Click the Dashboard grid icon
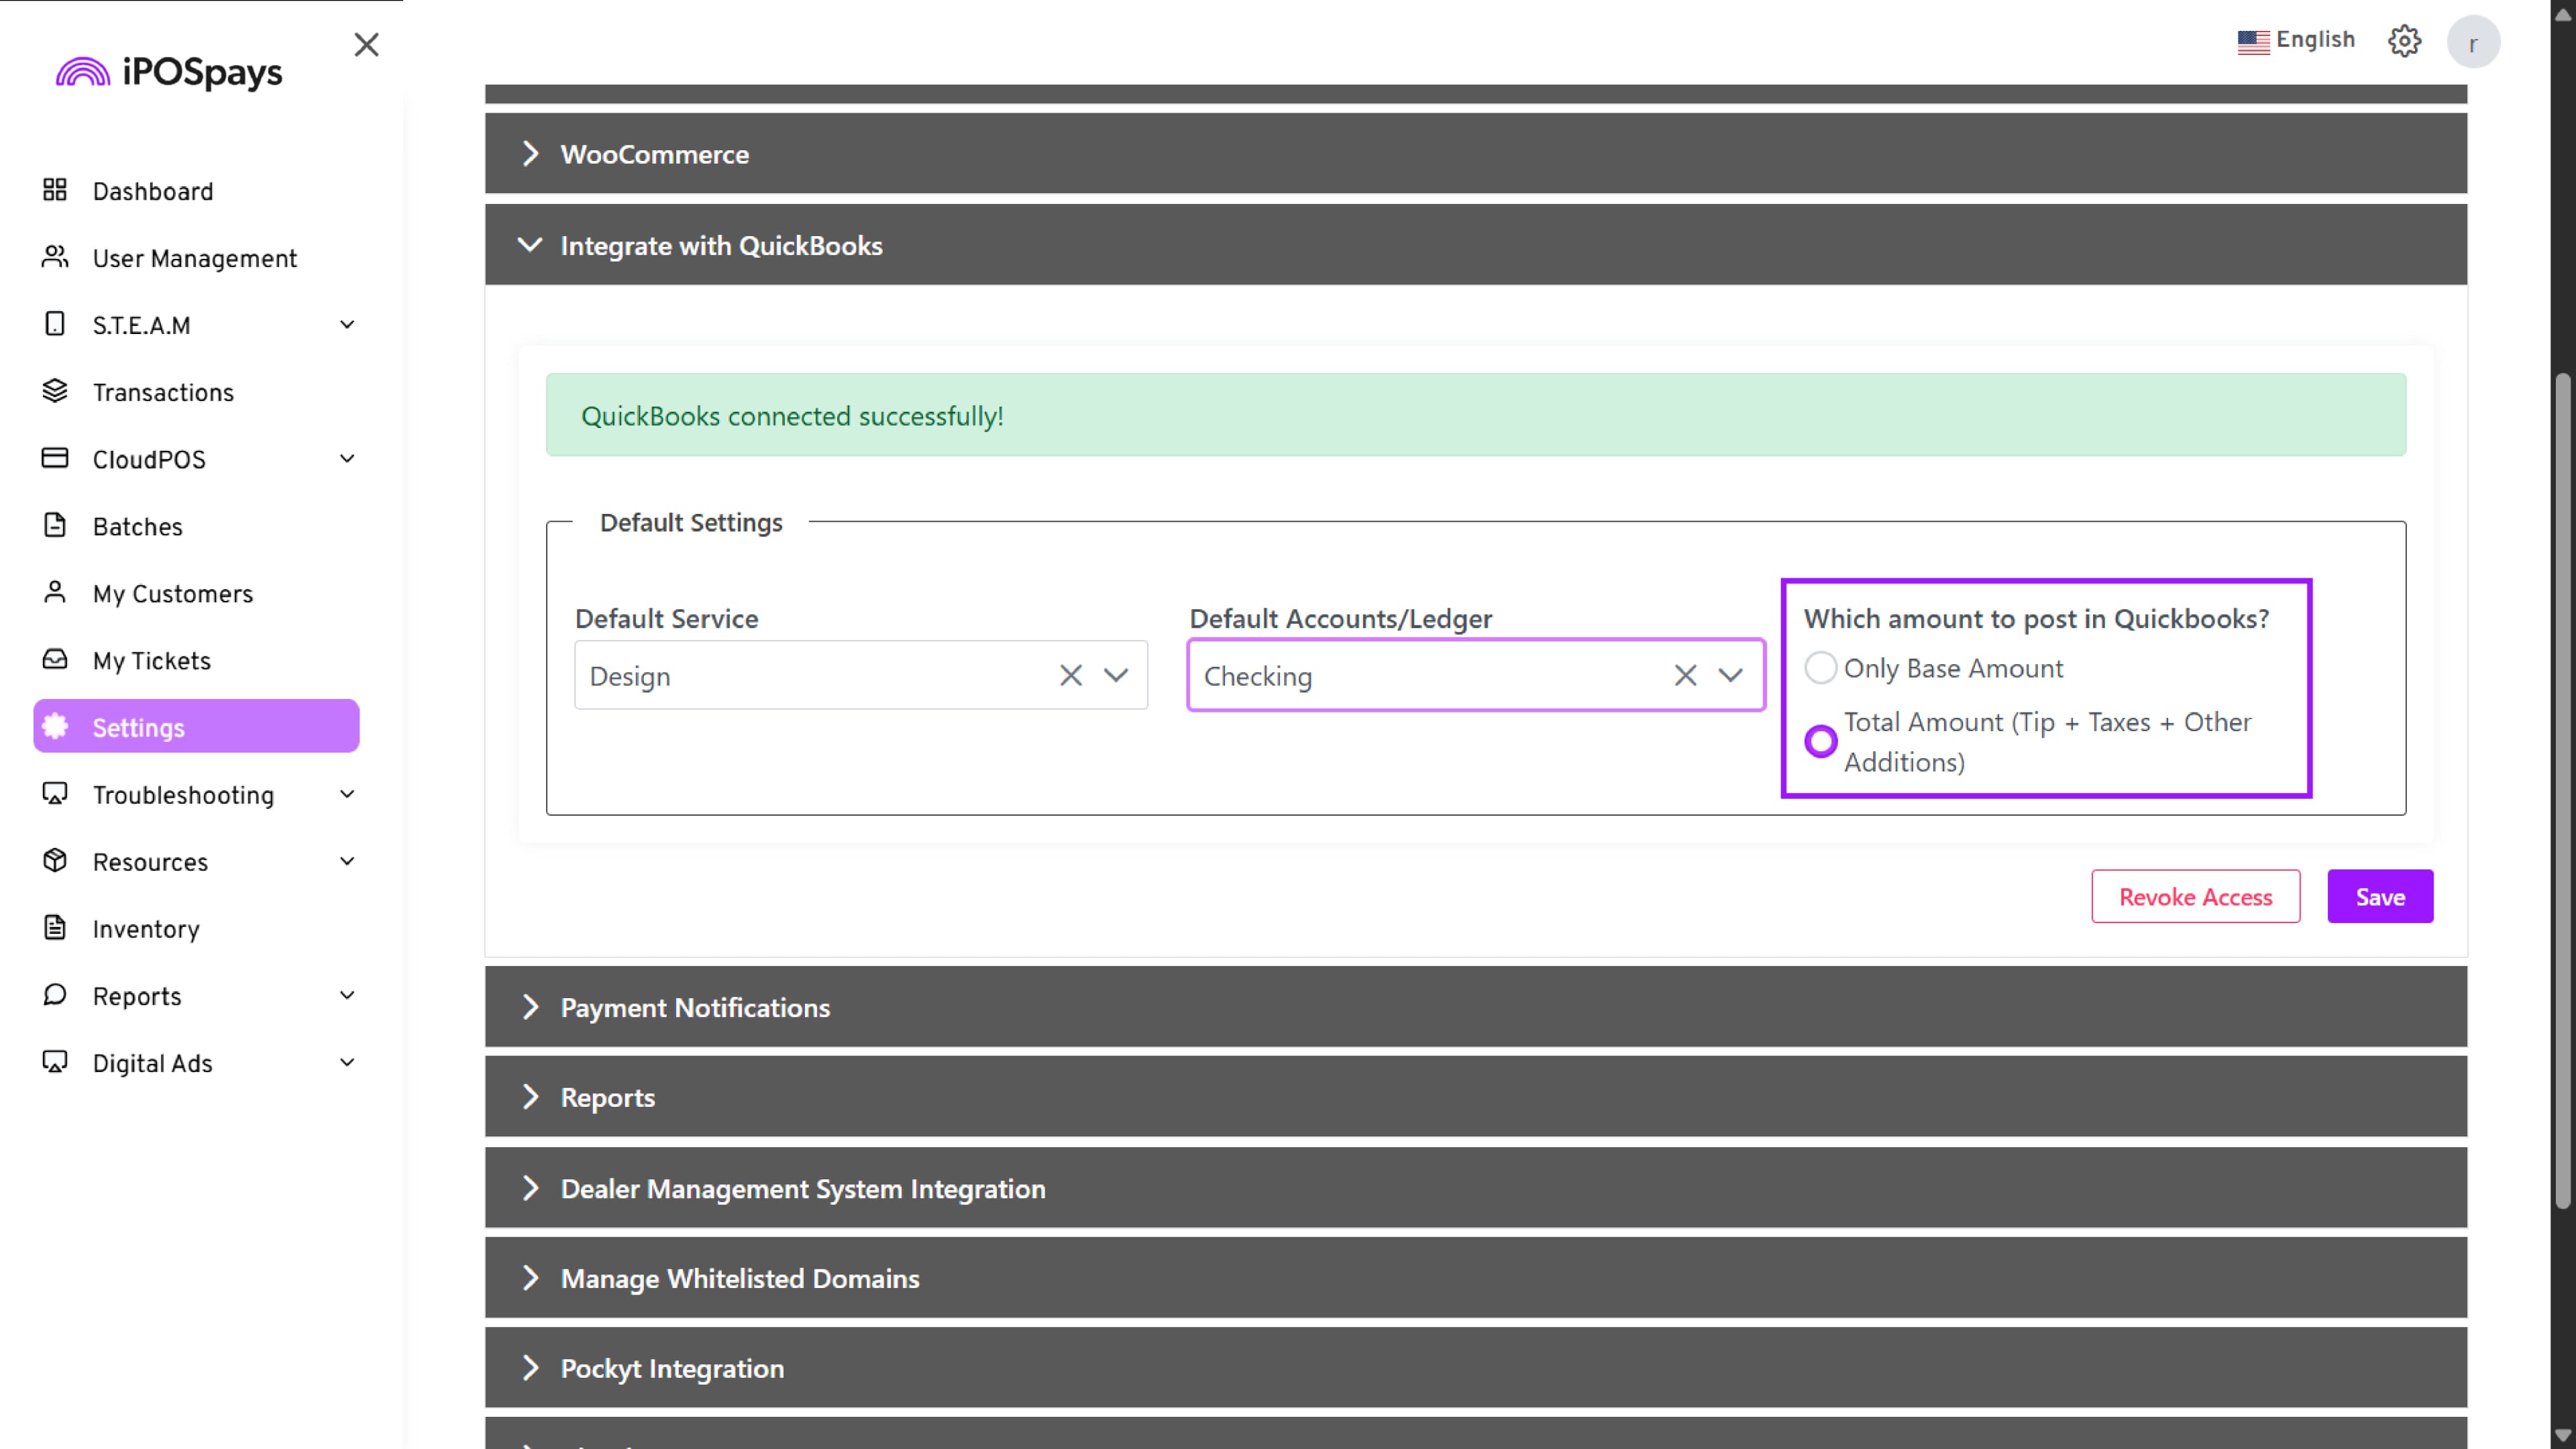Image resolution: width=2576 pixels, height=1449 pixels. coord(55,190)
